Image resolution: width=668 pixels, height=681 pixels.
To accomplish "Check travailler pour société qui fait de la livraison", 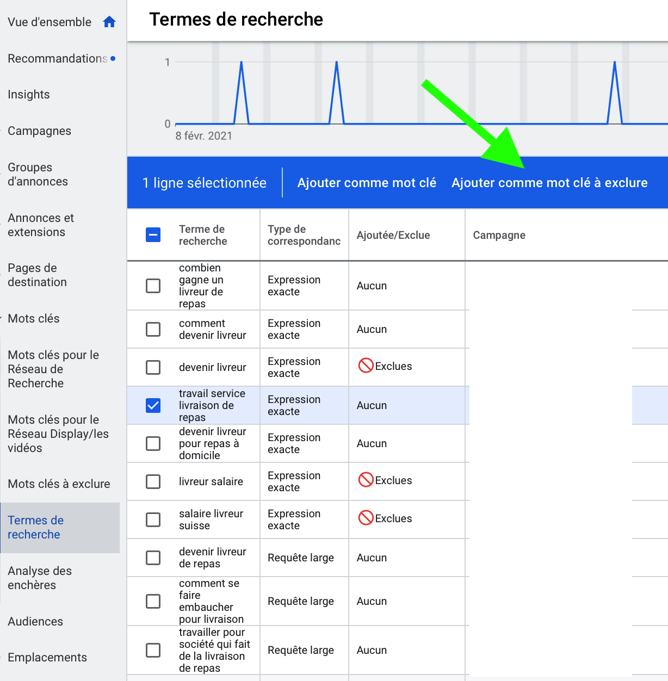I will [x=153, y=650].
